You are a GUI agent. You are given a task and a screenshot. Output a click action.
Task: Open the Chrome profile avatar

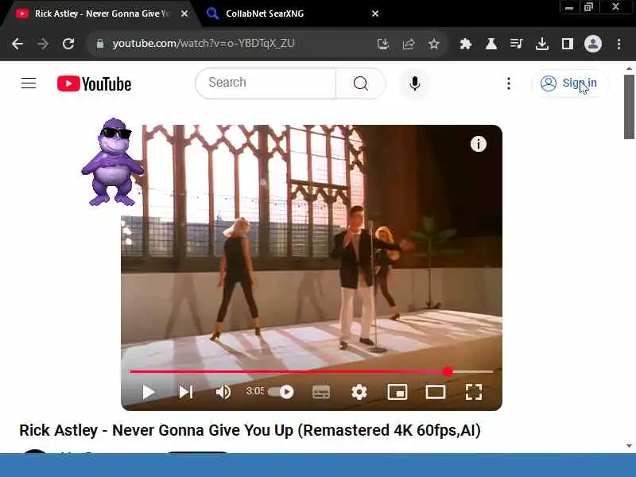point(592,44)
